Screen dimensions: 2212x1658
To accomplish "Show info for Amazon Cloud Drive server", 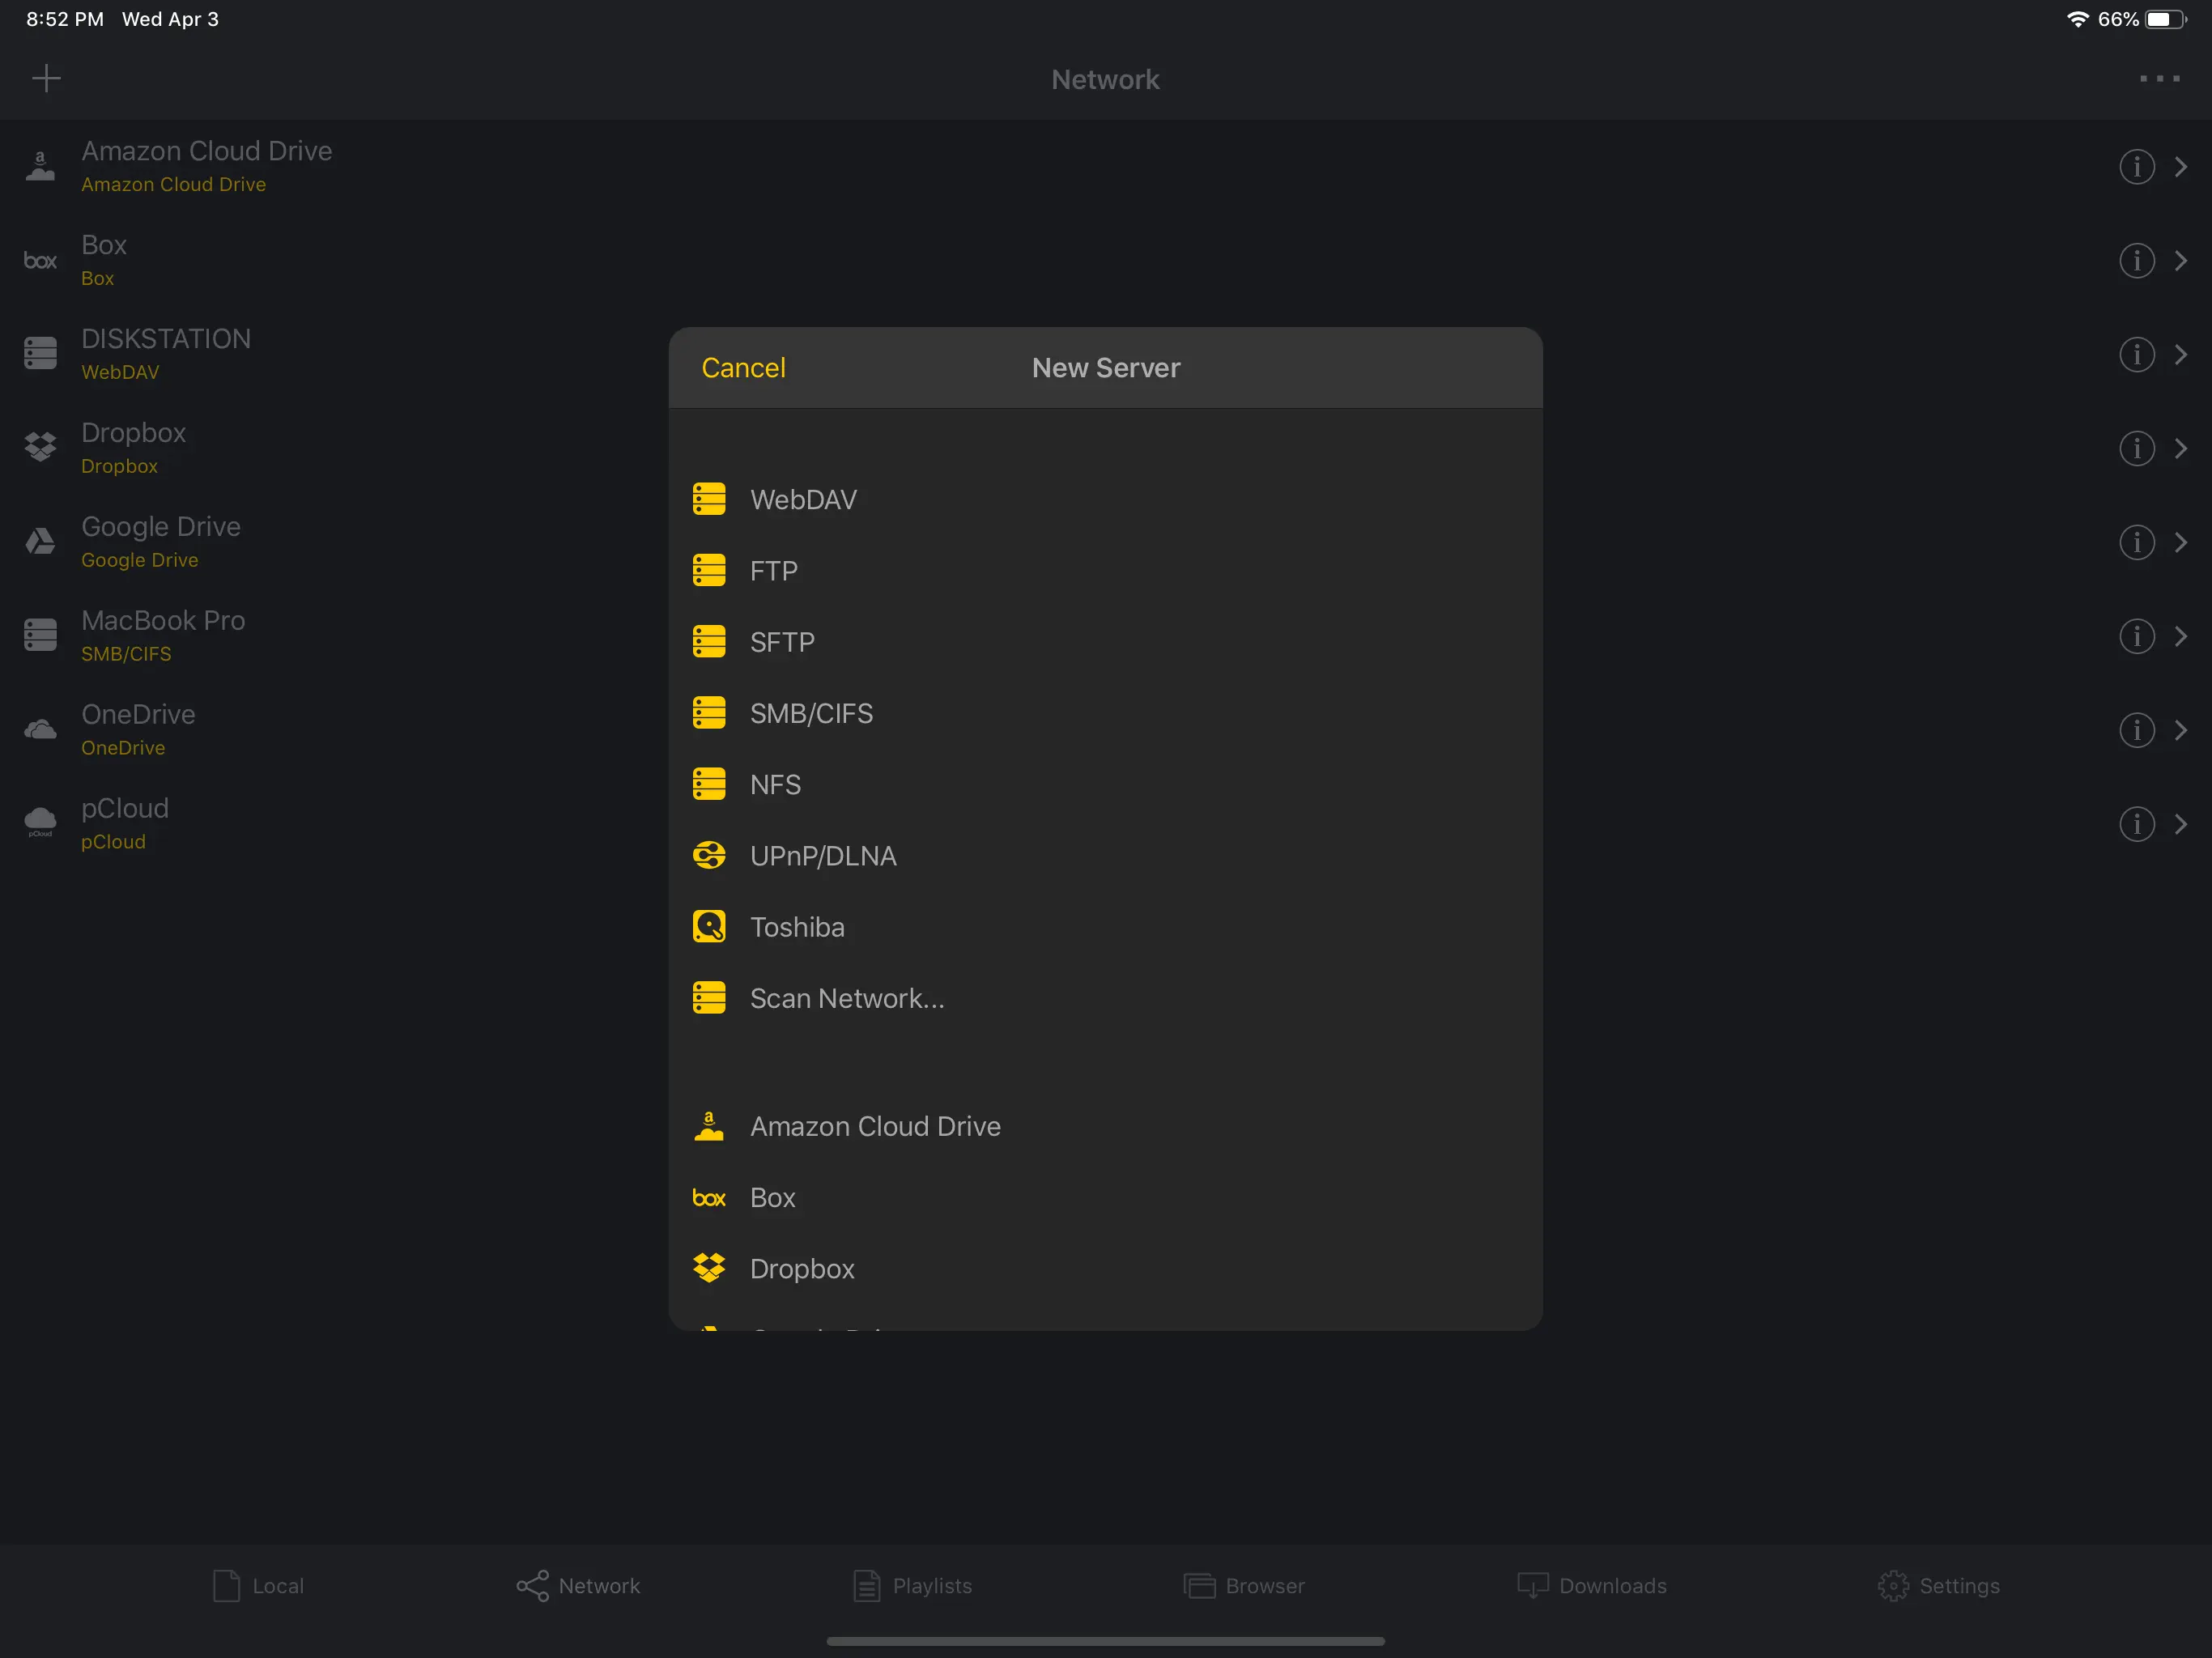I will click(2136, 166).
